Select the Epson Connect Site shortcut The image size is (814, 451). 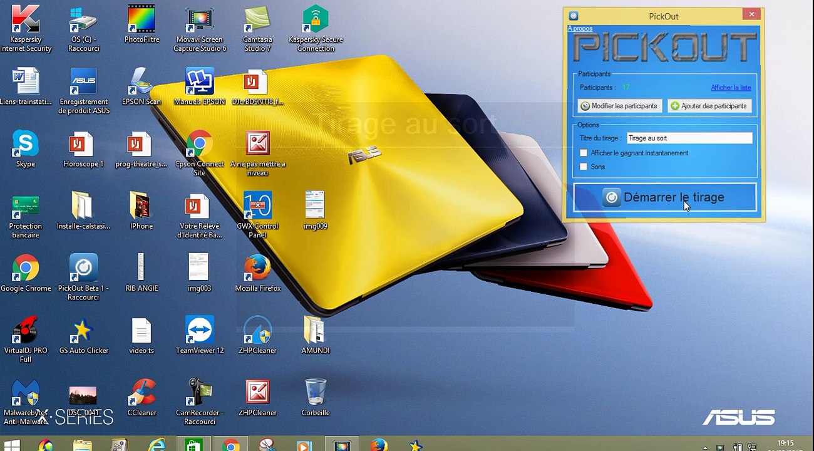pos(200,153)
